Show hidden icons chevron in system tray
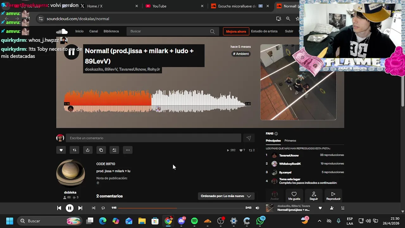The image size is (405, 228). [319, 221]
